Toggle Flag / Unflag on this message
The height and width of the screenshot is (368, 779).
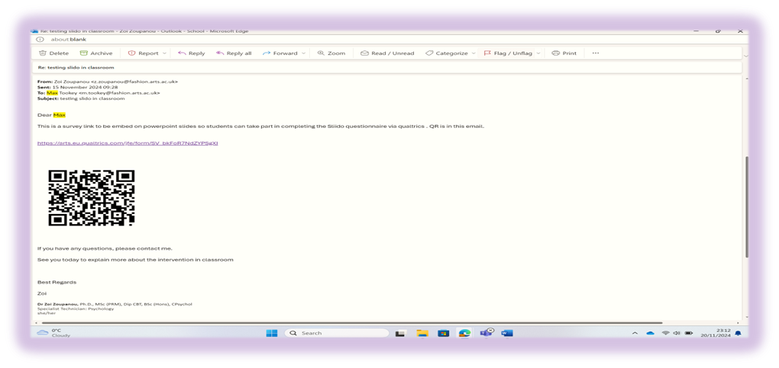508,53
